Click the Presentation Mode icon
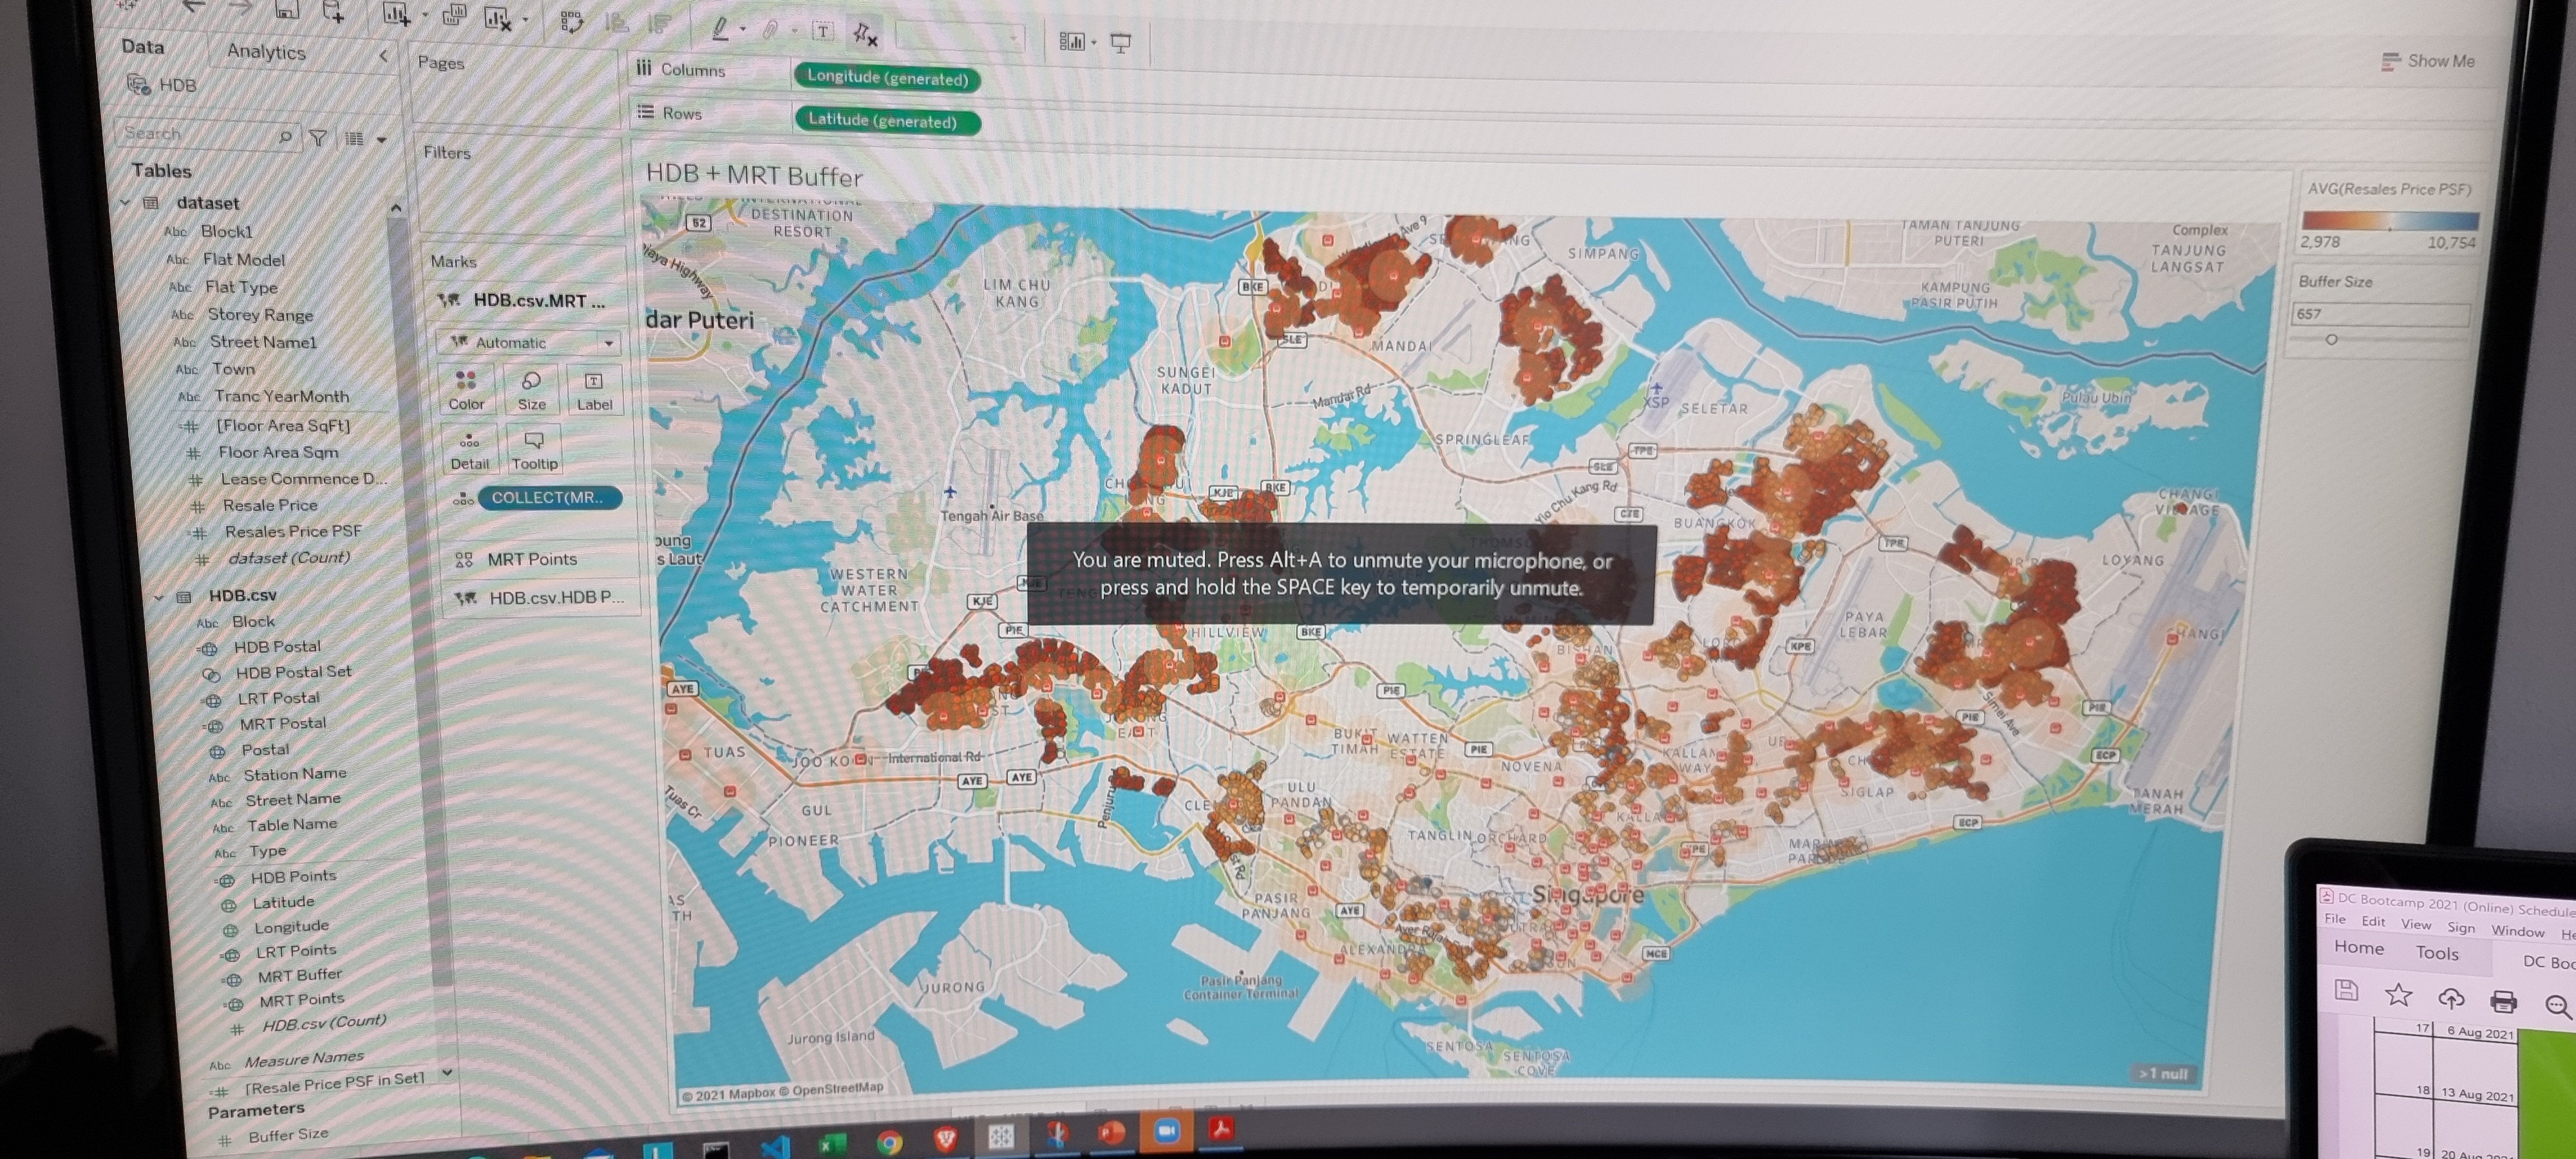The width and height of the screenshot is (2576, 1159). 1121,43
